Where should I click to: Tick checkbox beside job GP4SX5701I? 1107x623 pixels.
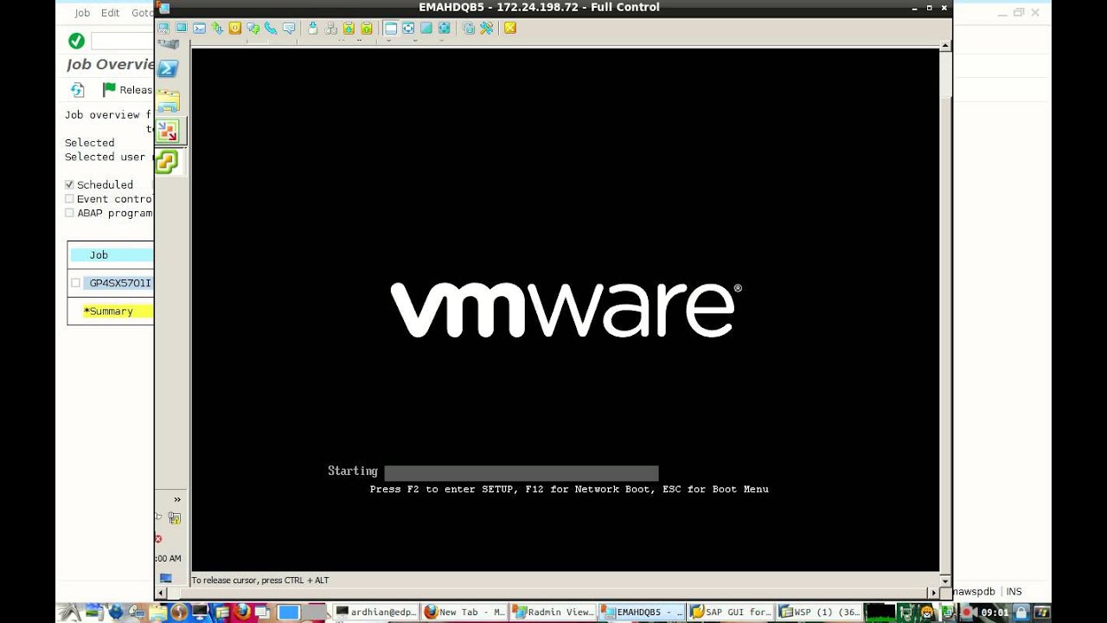(x=75, y=283)
